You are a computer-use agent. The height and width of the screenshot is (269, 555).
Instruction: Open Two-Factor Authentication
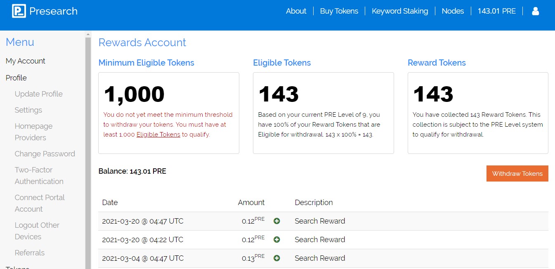tap(39, 176)
